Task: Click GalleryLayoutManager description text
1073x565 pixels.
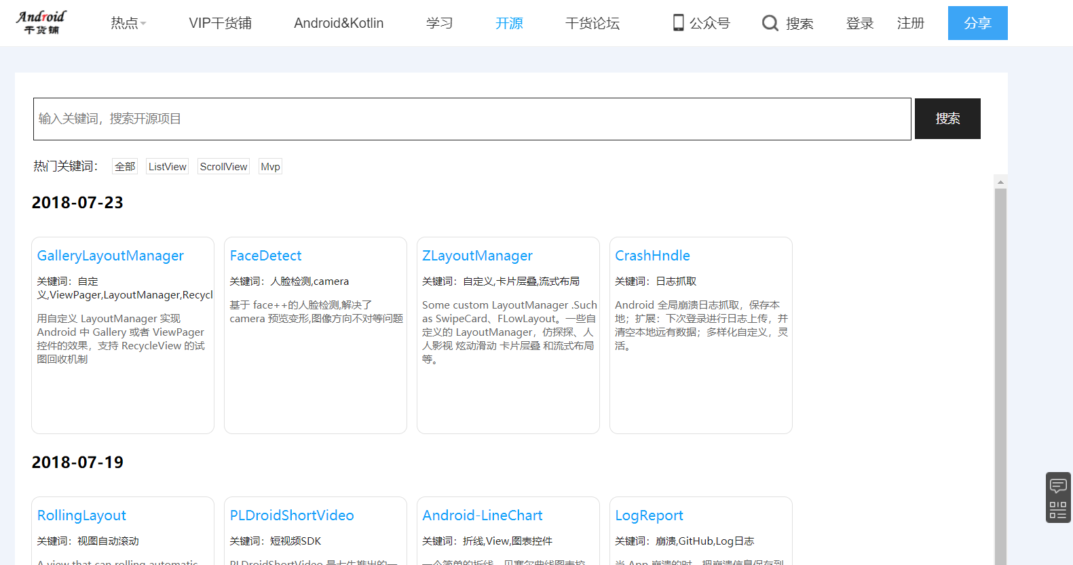Action: [121, 339]
